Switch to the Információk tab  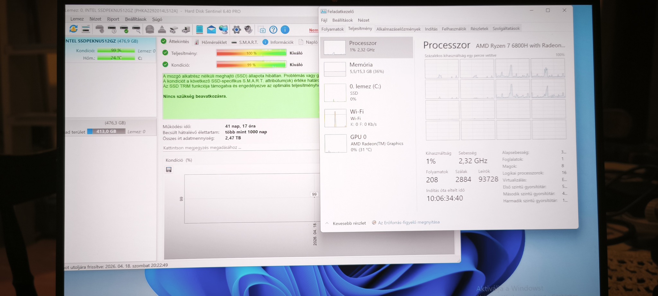tap(278, 42)
